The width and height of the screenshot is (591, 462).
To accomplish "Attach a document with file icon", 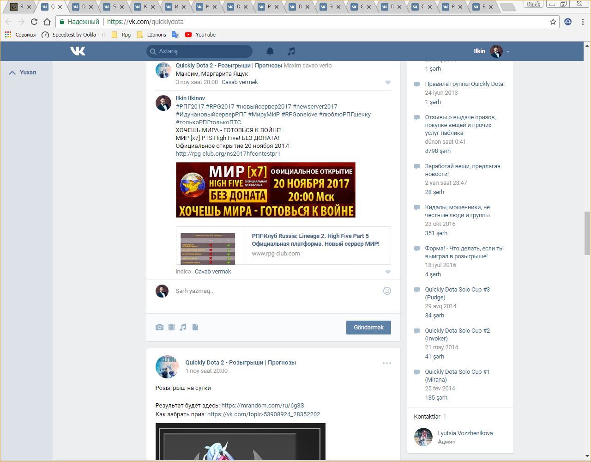I will (195, 327).
